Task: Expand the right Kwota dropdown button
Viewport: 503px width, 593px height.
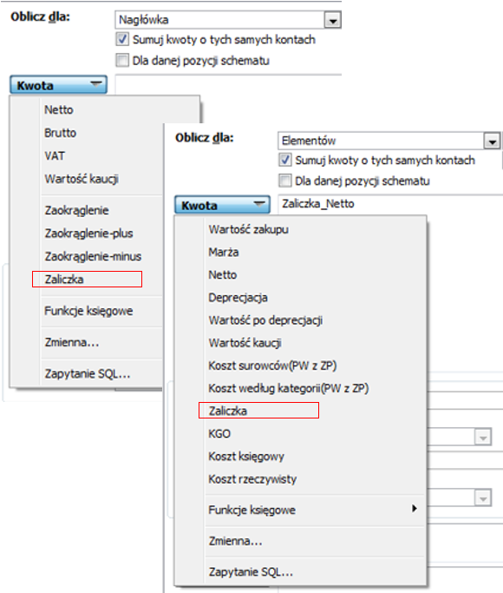Action: click(x=222, y=205)
